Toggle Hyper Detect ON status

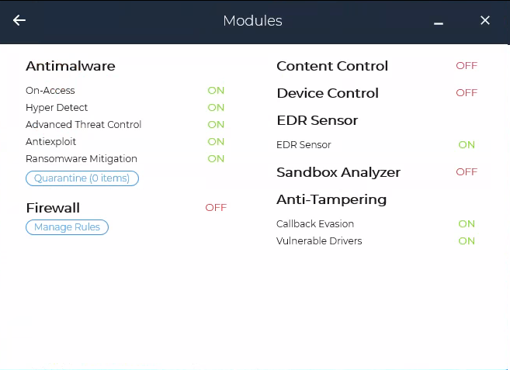pos(216,108)
